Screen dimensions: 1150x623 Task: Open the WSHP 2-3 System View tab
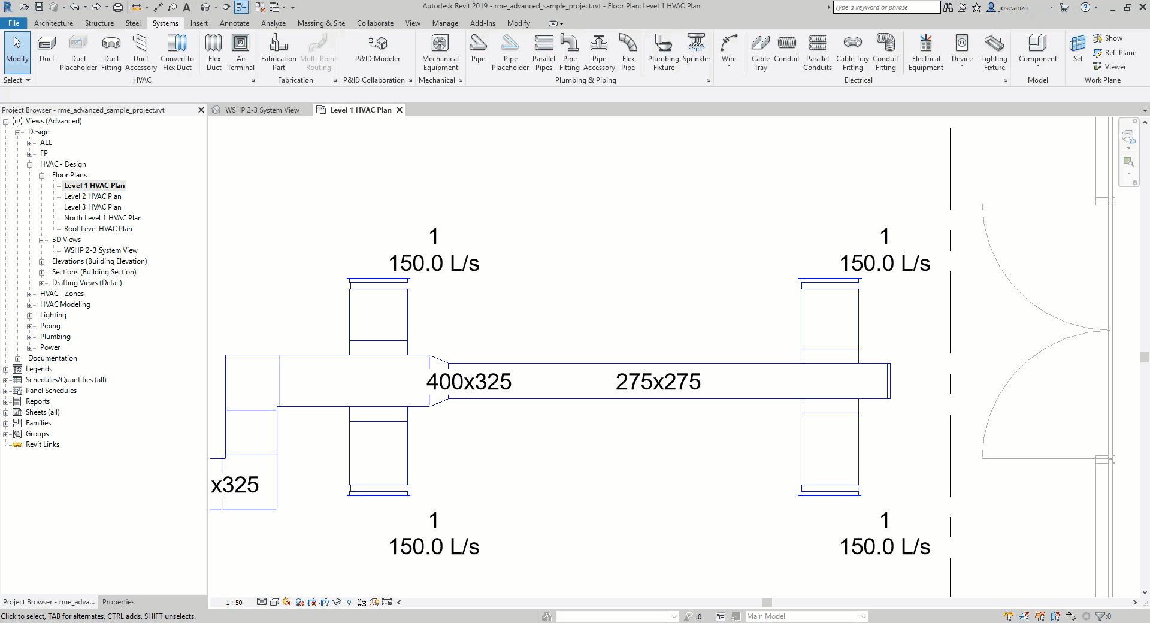point(262,110)
